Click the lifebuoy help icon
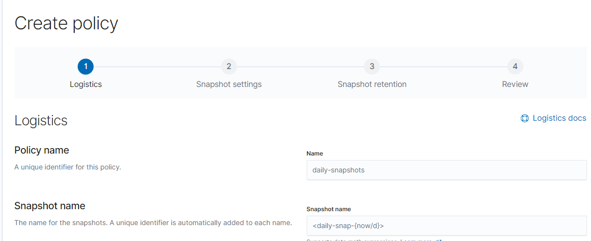Image resolution: width=591 pixels, height=241 pixels. 525,118
